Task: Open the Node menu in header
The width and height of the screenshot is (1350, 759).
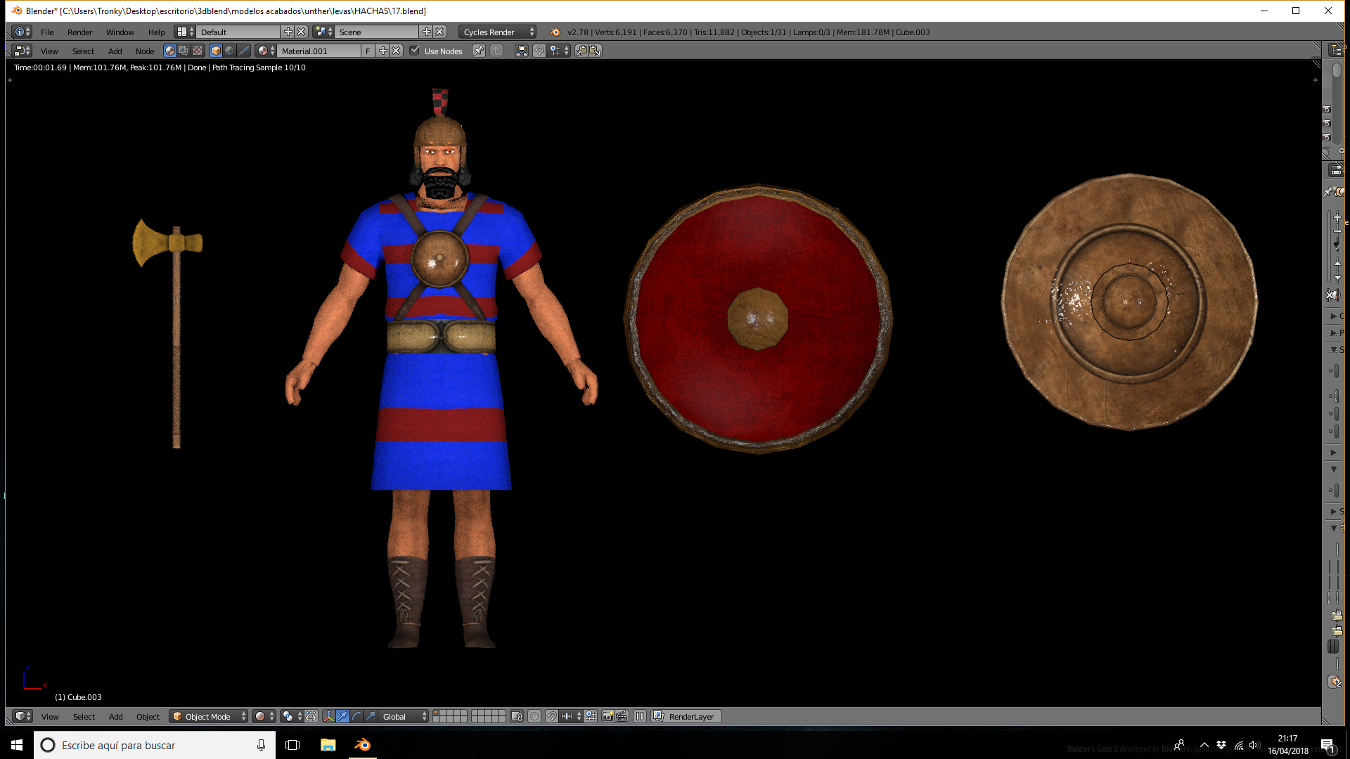Action: pos(145,51)
